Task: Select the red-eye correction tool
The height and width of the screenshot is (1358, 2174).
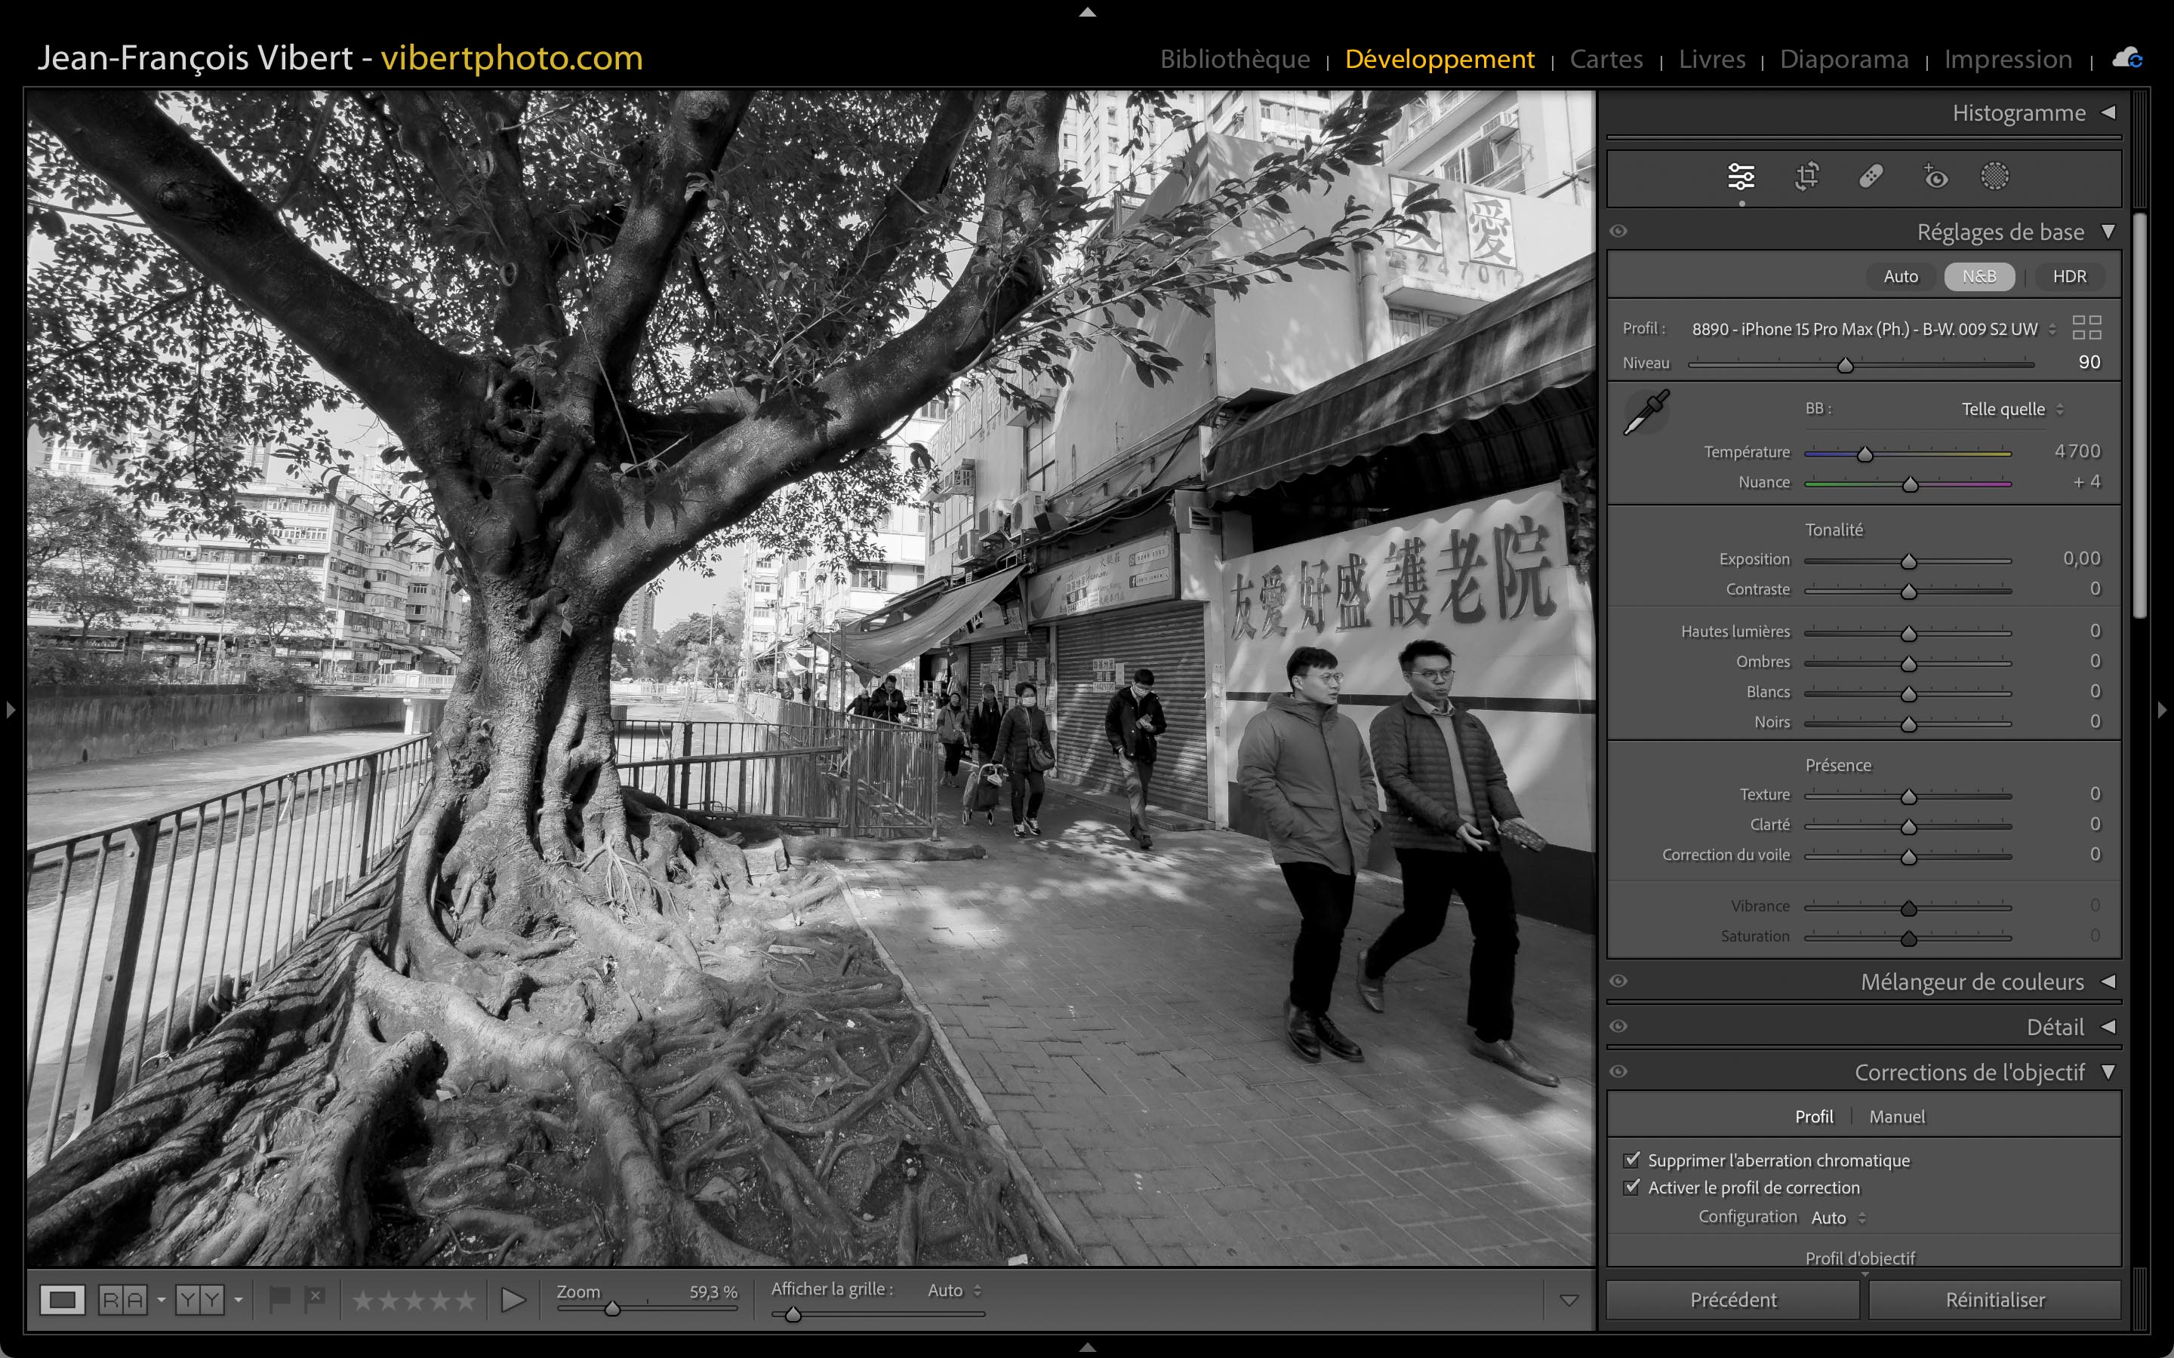Action: point(1935,176)
